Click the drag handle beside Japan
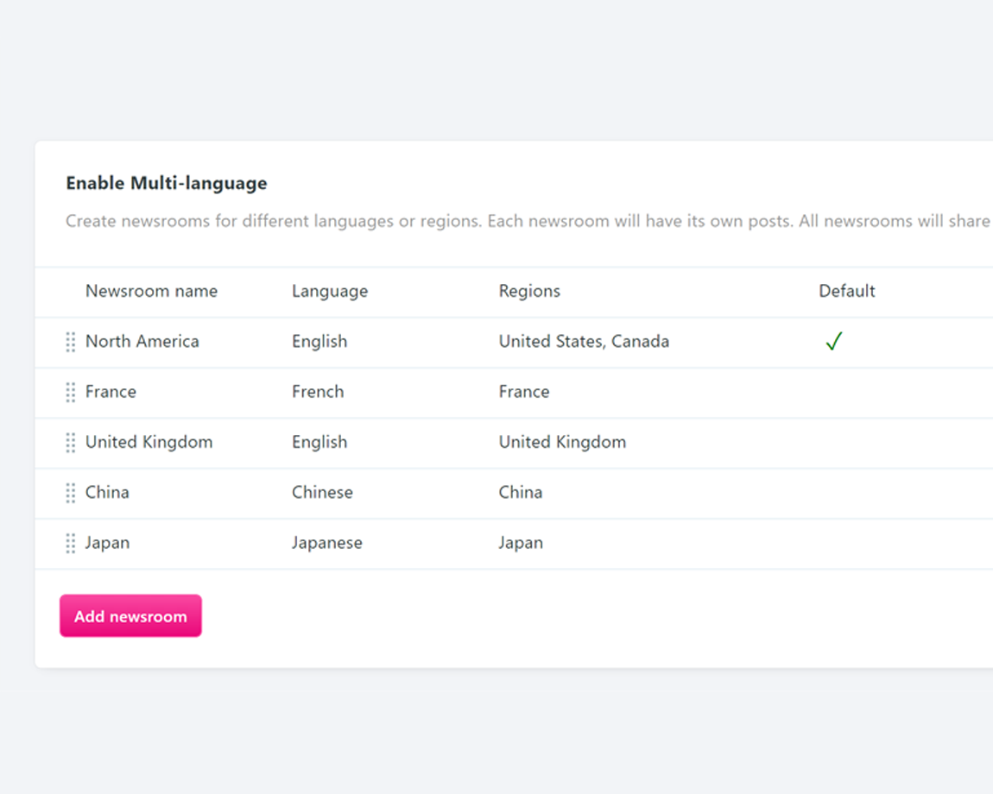 [71, 544]
